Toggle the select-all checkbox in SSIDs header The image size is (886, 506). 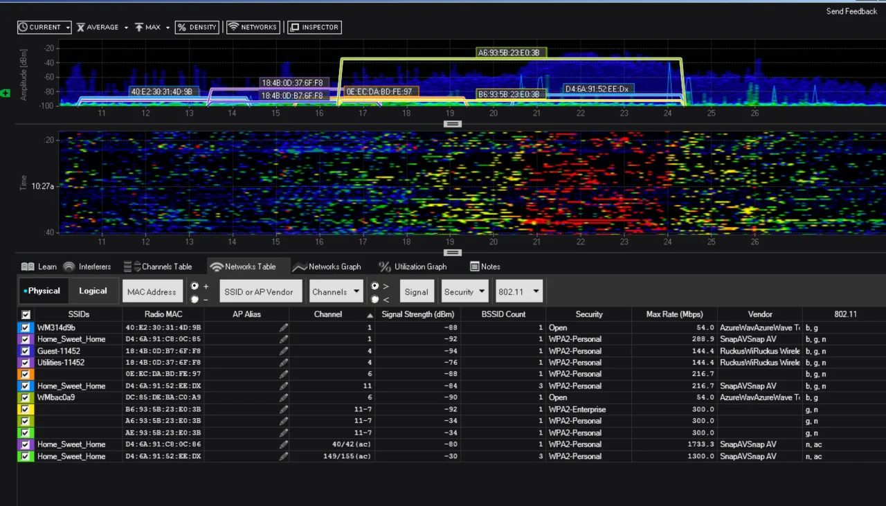(x=26, y=314)
